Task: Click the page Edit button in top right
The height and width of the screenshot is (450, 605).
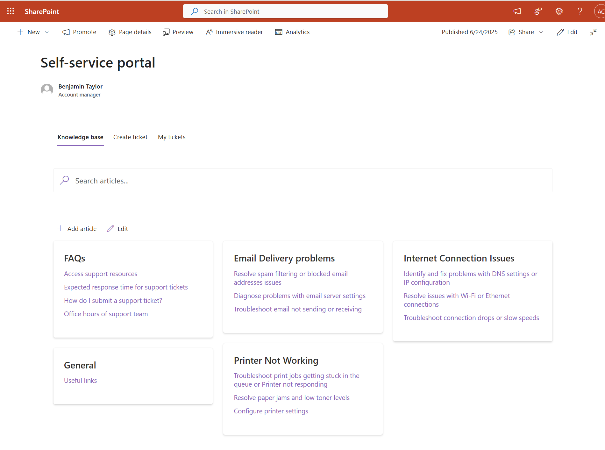Action: click(x=567, y=32)
